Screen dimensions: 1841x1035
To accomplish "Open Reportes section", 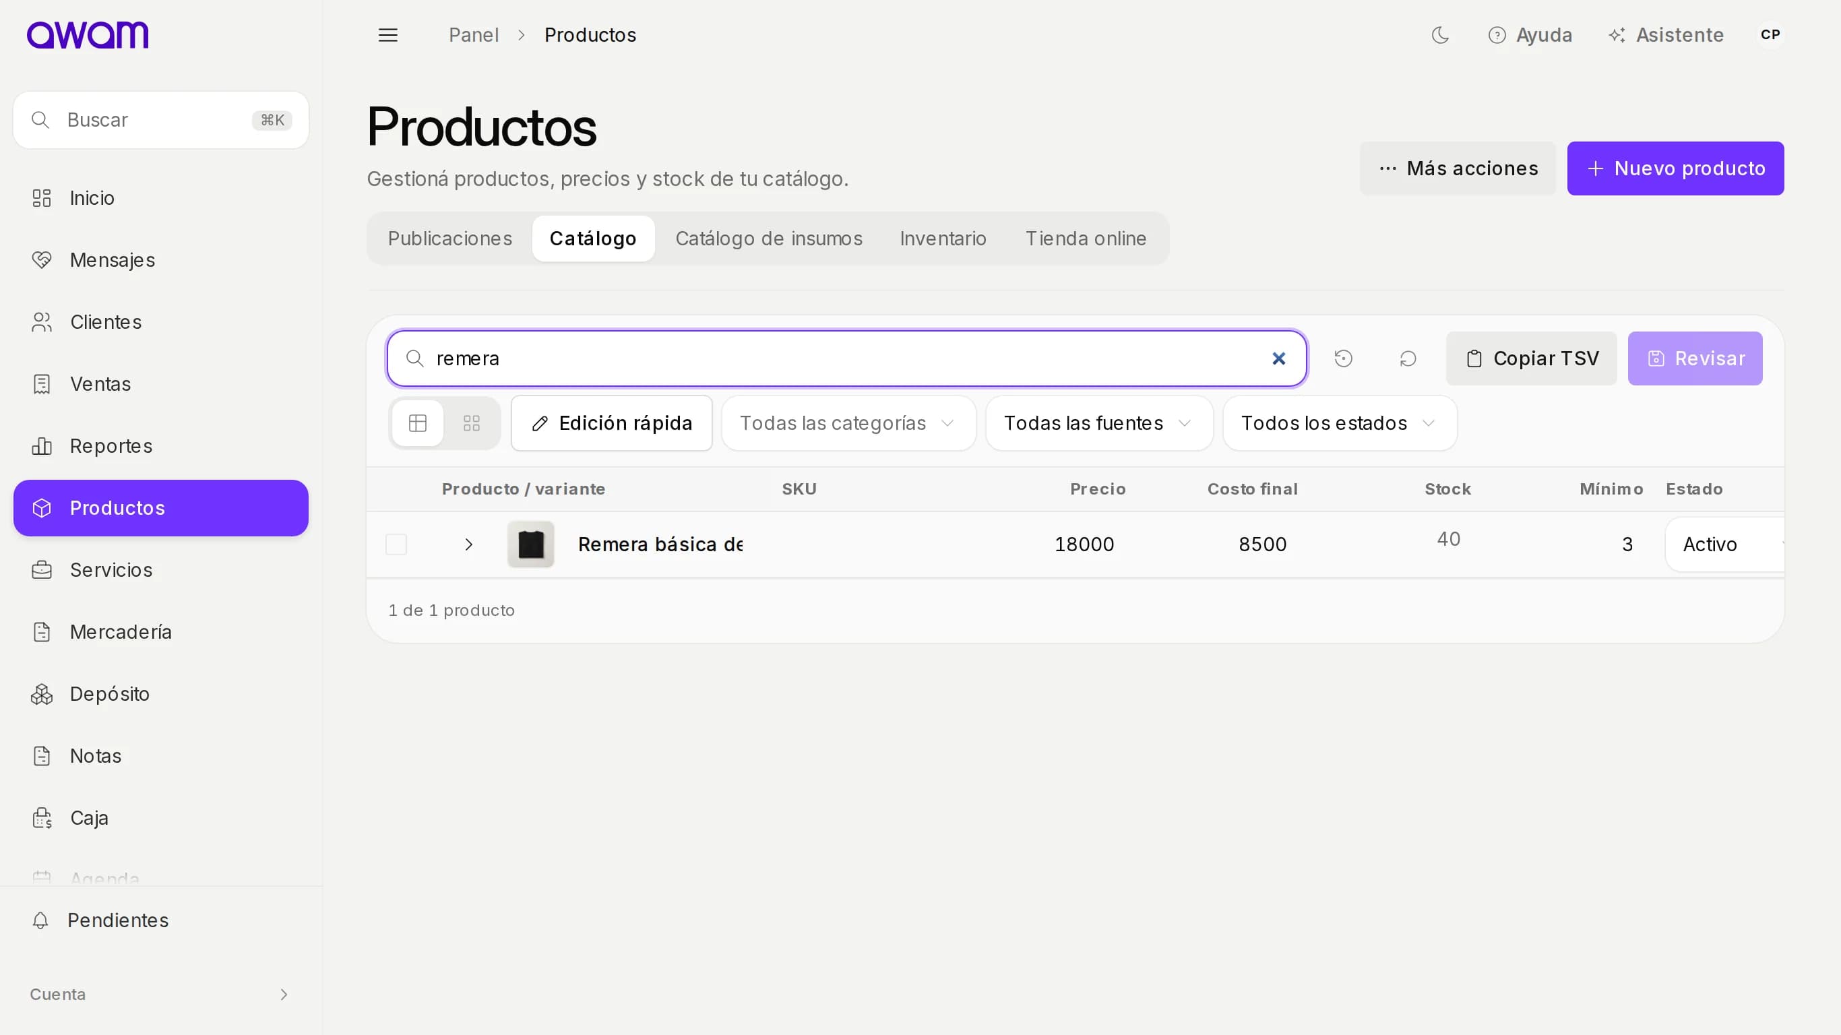I will click(161, 446).
